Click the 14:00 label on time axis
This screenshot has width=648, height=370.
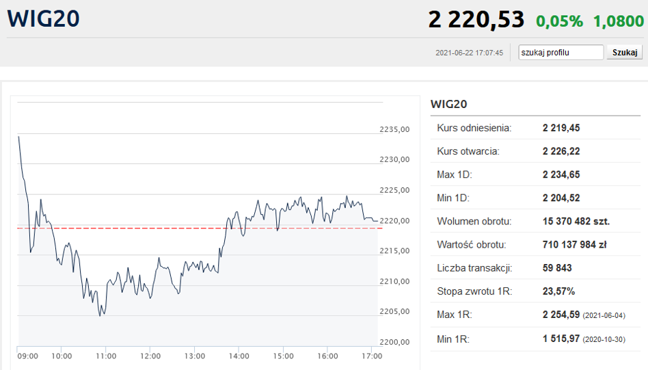coord(239,356)
